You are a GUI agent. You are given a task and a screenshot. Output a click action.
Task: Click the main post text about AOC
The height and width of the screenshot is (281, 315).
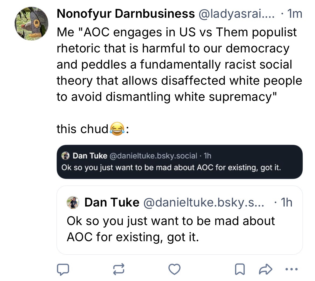click(178, 65)
